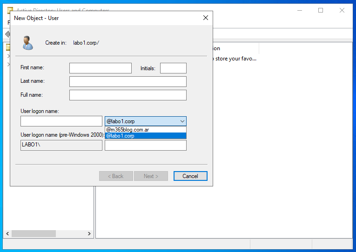This screenshot has width=356, height=252.
Task: Click the Next > button
Action: tap(151, 176)
